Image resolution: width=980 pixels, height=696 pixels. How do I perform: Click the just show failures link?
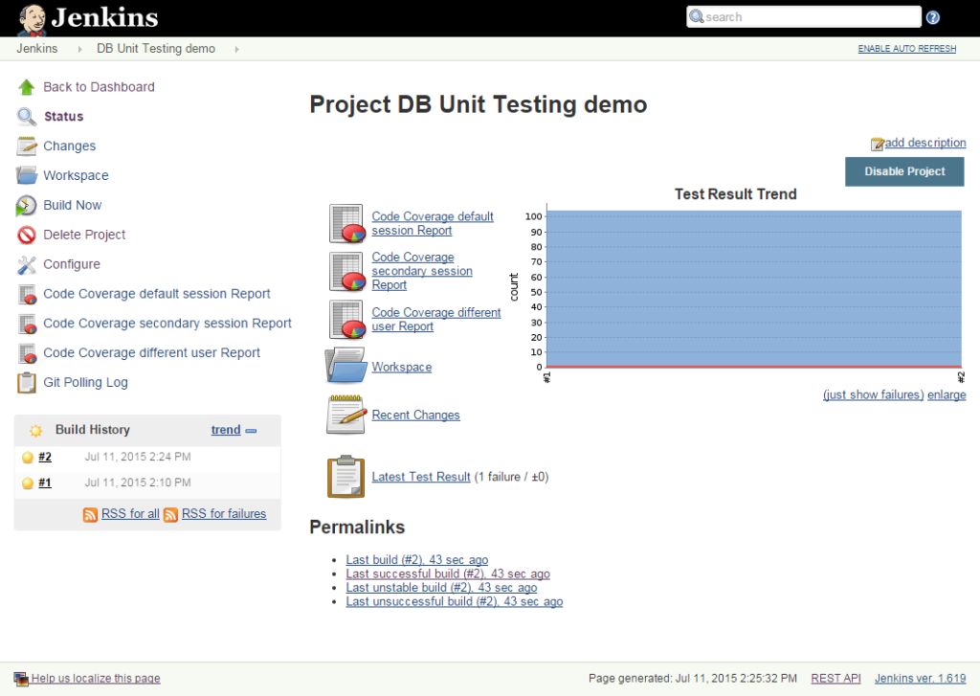873,394
